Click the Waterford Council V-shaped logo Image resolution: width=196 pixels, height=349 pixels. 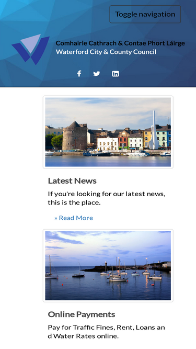[30, 49]
